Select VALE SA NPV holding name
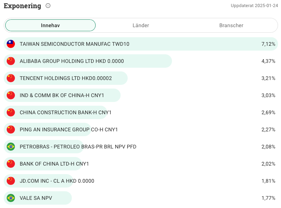The width and height of the screenshot is (281, 208). click(36, 198)
